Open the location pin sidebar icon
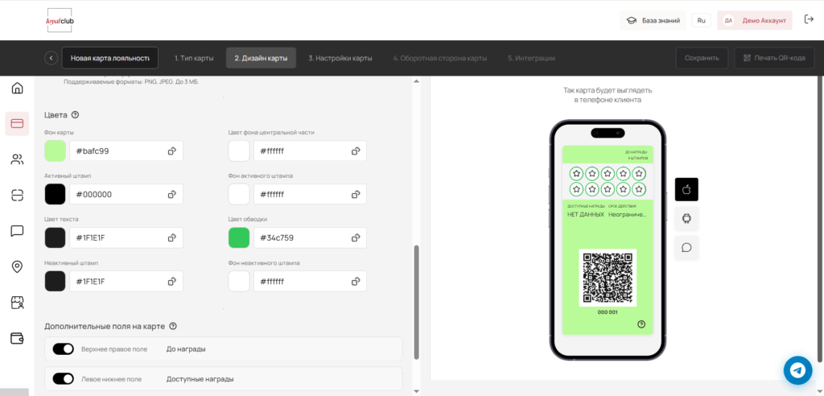 coord(17,266)
